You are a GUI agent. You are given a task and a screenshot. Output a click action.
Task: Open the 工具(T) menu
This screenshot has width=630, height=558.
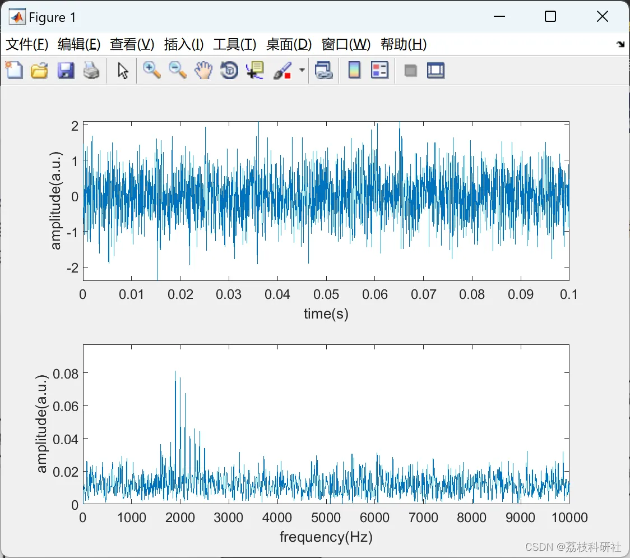tap(235, 44)
